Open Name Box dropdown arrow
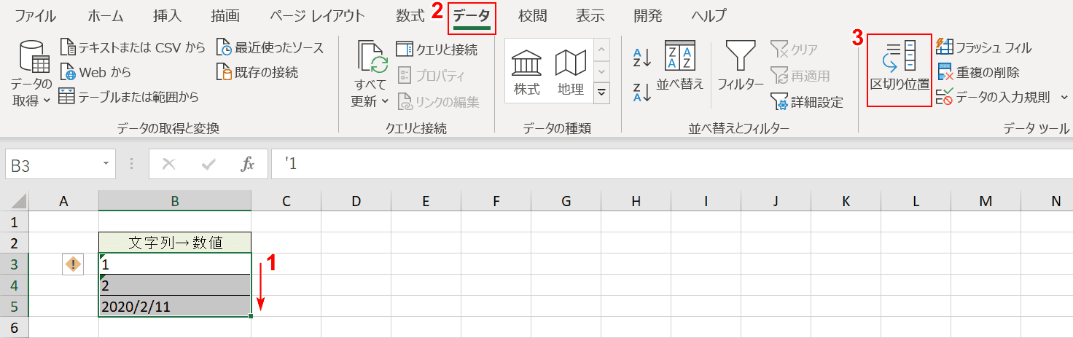 point(107,165)
